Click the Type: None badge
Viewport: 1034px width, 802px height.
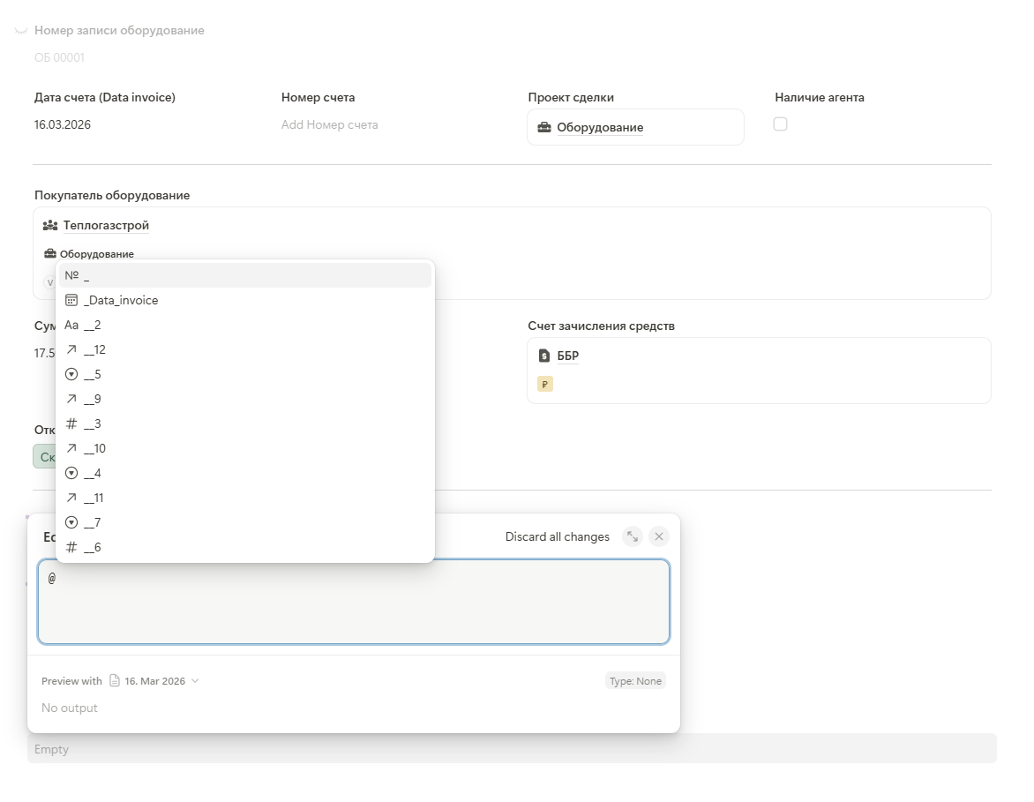coord(635,681)
